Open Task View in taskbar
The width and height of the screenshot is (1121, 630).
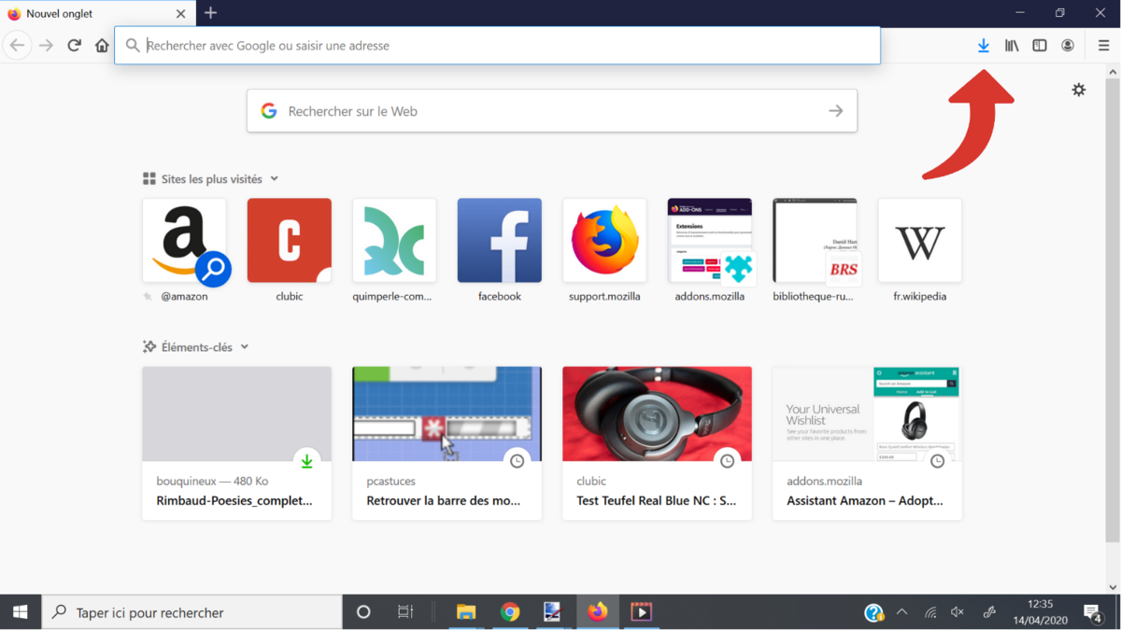(405, 612)
